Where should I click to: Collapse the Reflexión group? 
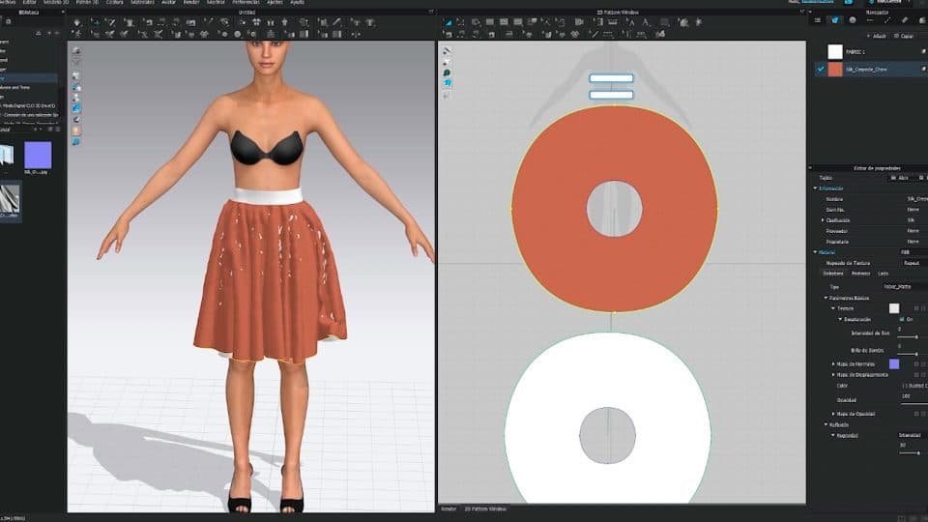click(826, 424)
